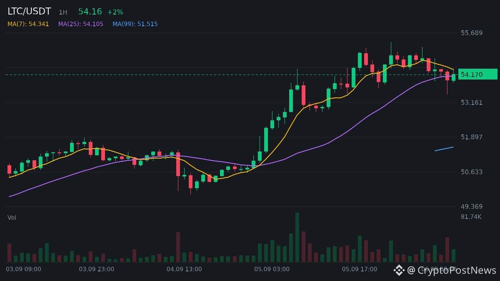
Task: Toggle the MA(99) indicator label
Action: 135,24
